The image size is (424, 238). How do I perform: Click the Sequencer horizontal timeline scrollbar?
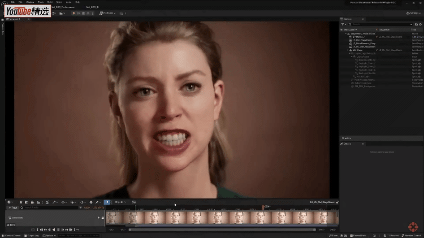click(222, 230)
